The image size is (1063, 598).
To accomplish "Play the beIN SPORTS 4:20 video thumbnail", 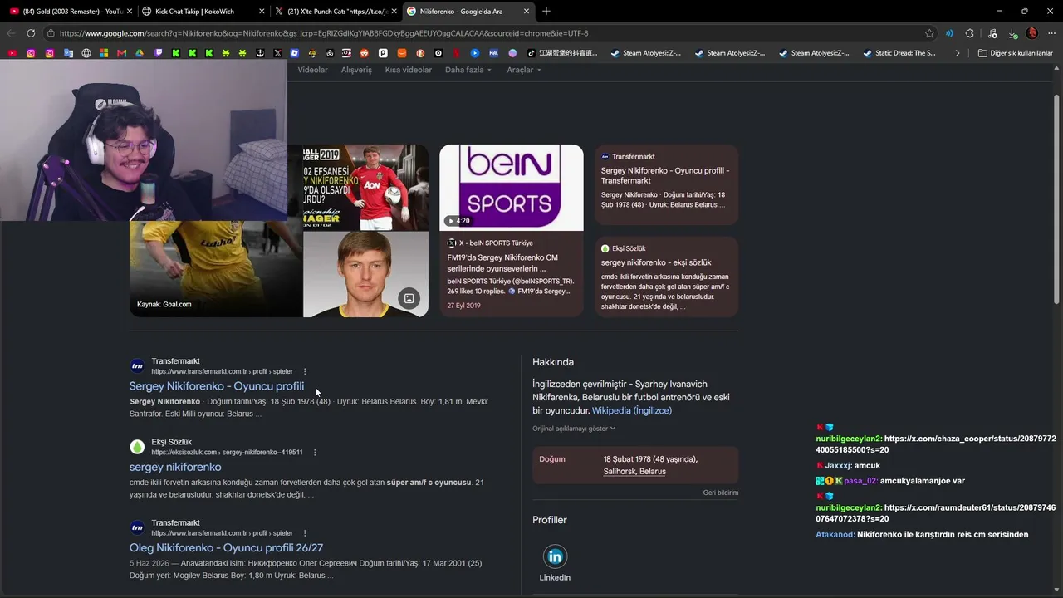I will pos(512,188).
